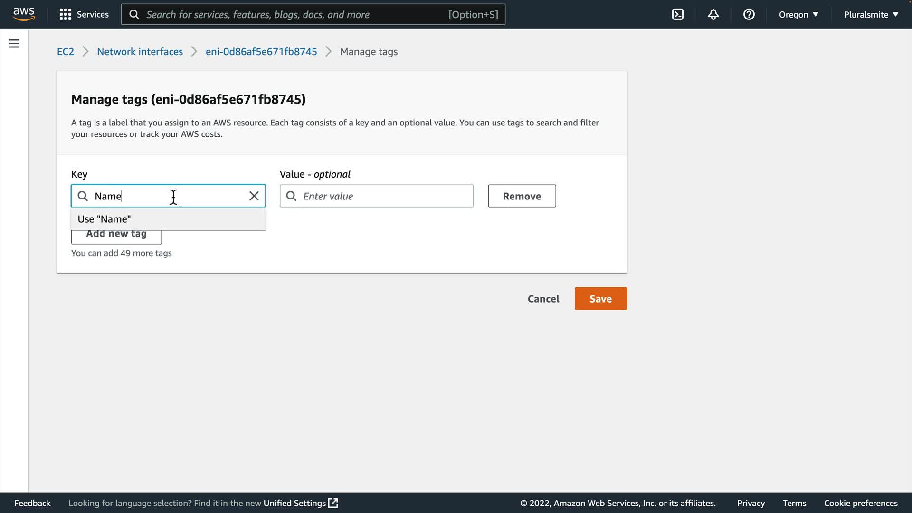
Task: Expand the Oregon region dropdown
Action: click(798, 14)
